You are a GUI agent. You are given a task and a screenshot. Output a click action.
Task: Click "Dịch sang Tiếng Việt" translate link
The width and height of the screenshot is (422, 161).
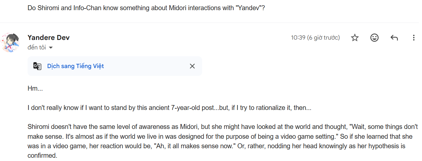tap(75, 66)
